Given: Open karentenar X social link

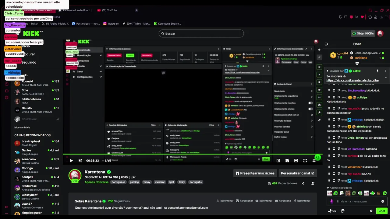Looking at the screenshot, I should click(x=225, y=201).
